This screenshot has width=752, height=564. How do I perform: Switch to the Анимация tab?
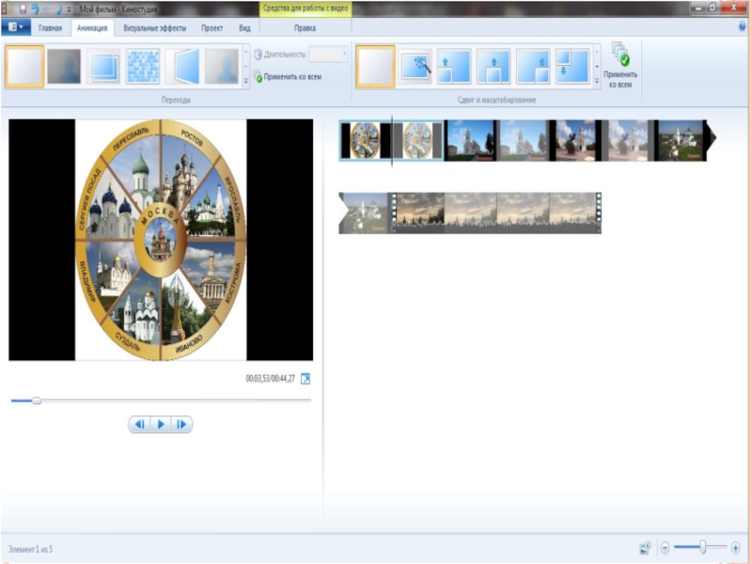click(x=92, y=28)
